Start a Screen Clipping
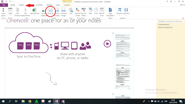This screenshot has height=104, width=185. (44, 12)
